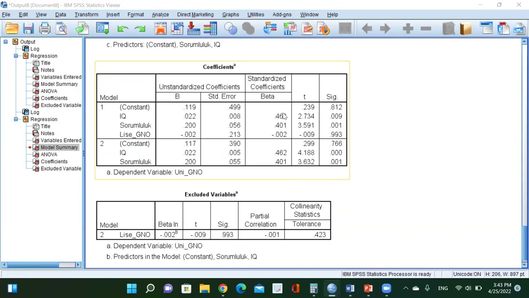Click the Go to Case toolbar icon
The image size is (529, 298).
(x=177, y=29)
